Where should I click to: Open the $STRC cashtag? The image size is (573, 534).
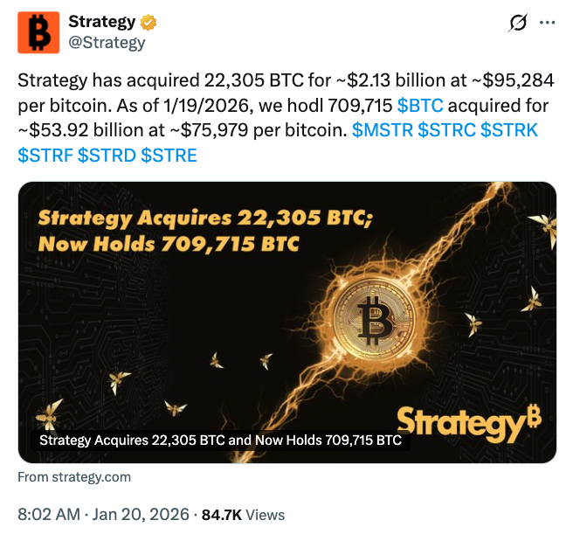click(445, 131)
